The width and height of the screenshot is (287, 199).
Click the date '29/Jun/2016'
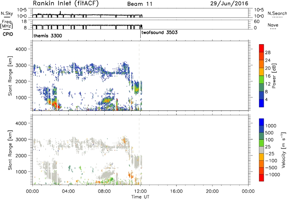point(229,3)
